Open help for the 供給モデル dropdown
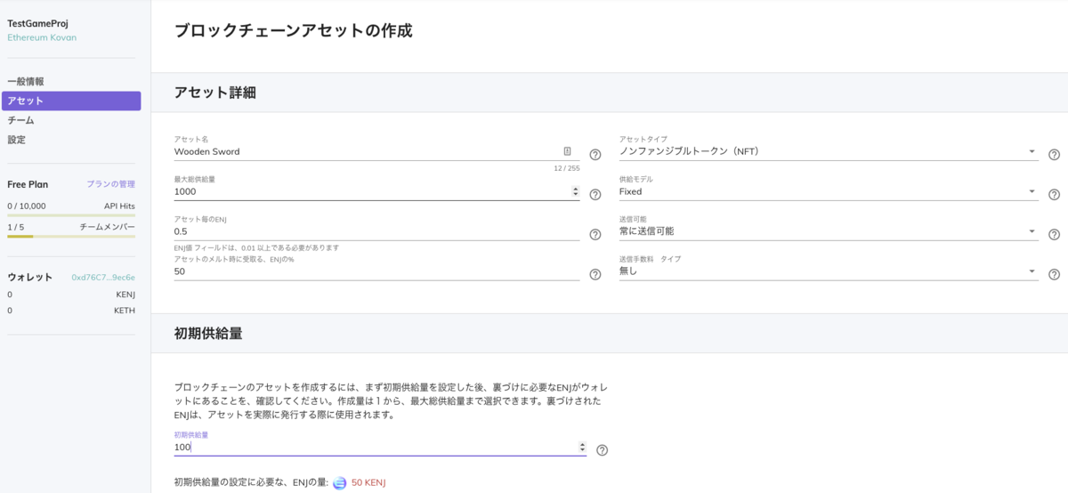The width and height of the screenshot is (1068, 493). [x=1054, y=194]
